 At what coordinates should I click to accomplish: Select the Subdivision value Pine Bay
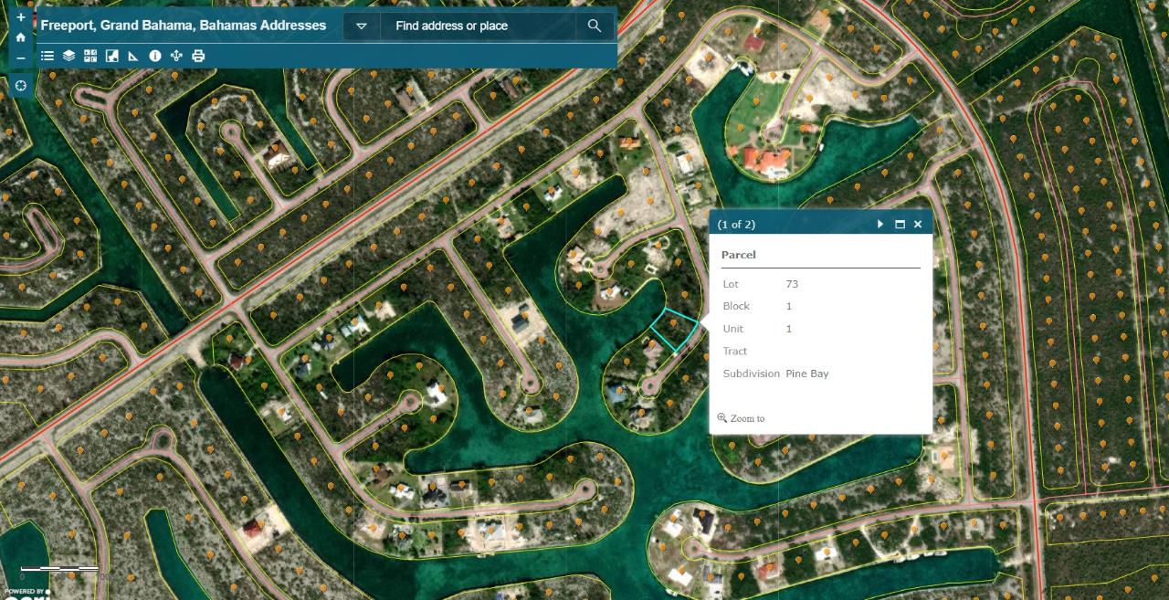coord(807,374)
